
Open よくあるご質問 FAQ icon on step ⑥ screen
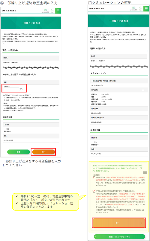tap(46, 11)
